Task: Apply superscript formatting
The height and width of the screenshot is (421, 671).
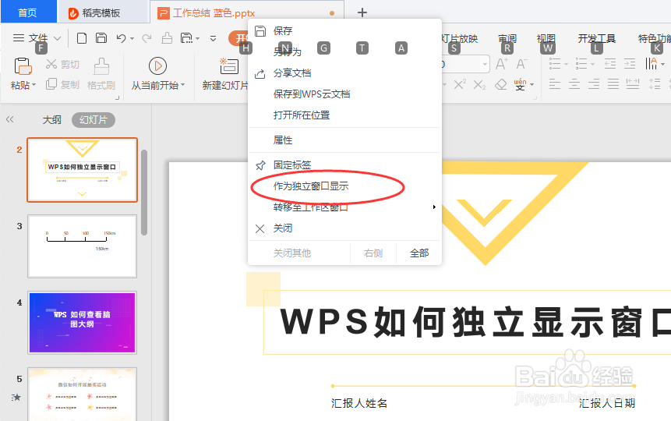Action: coord(460,84)
